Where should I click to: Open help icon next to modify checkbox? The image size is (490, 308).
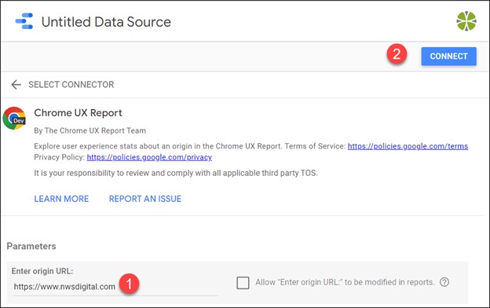(x=444, y=282)
